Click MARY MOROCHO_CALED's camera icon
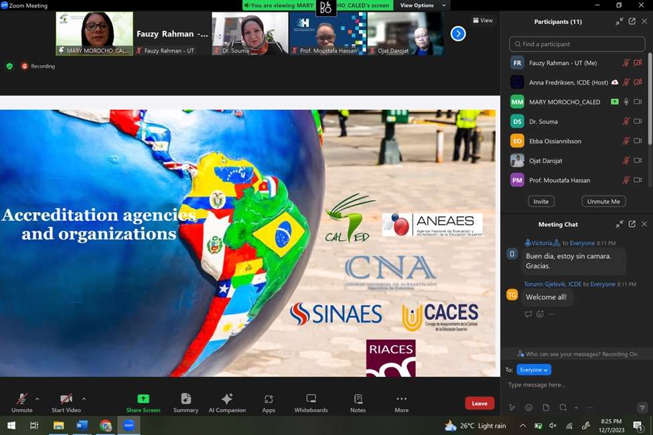The width and height of the screenshot is (653, 435). pos(638,102)
